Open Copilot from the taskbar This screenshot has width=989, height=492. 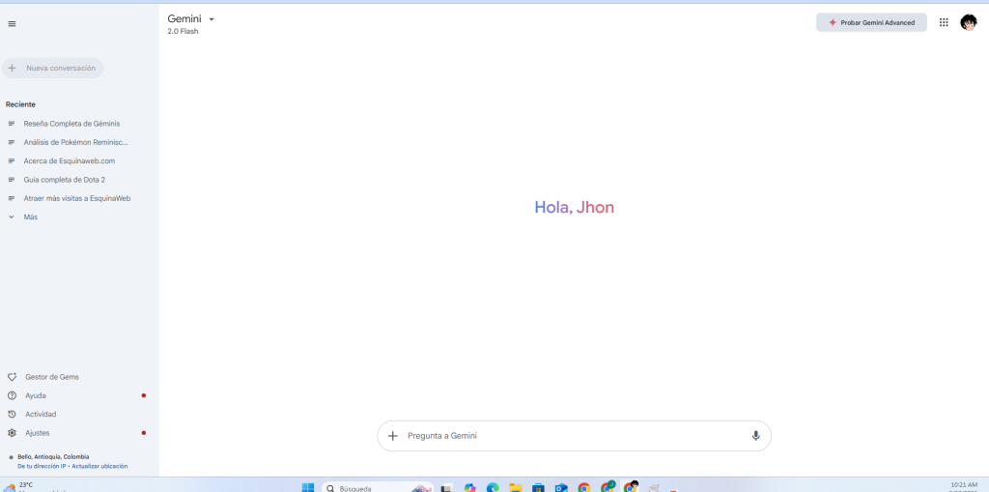pyautogui.click(x=470, y=487)
